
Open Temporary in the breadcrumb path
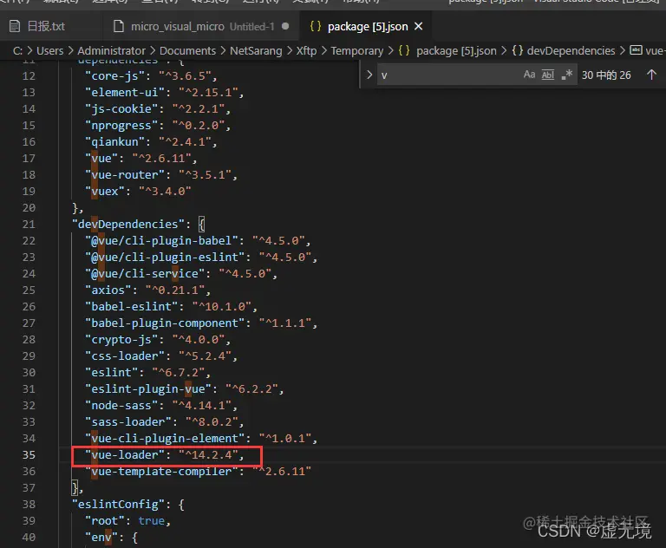point(356,51)
